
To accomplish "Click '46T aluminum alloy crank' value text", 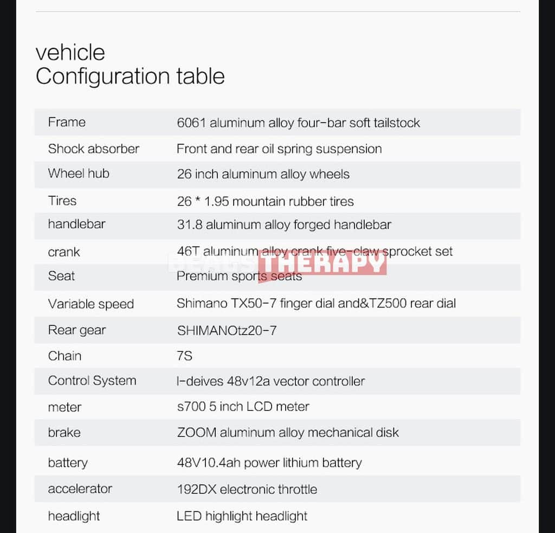I will (x=249, y=252).
